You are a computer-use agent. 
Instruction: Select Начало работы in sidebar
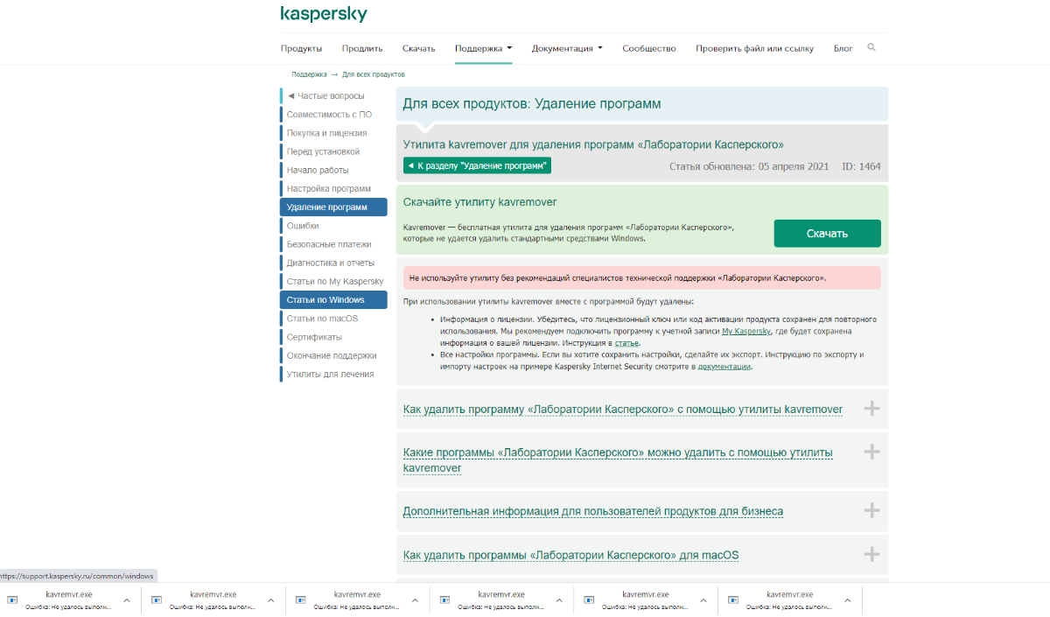point(318,170)
